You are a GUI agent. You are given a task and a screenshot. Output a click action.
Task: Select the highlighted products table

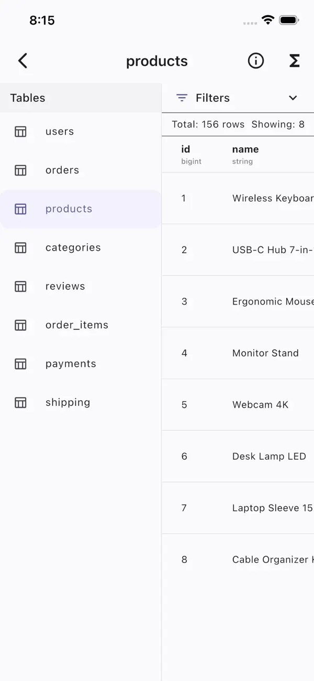pyautogui.click(x=69, y=209)
